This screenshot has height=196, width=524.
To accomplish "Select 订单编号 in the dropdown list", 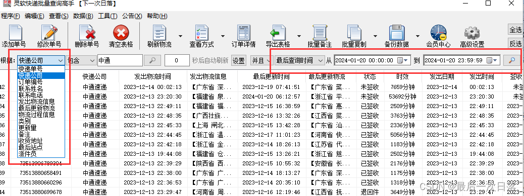I will [41, 82].
